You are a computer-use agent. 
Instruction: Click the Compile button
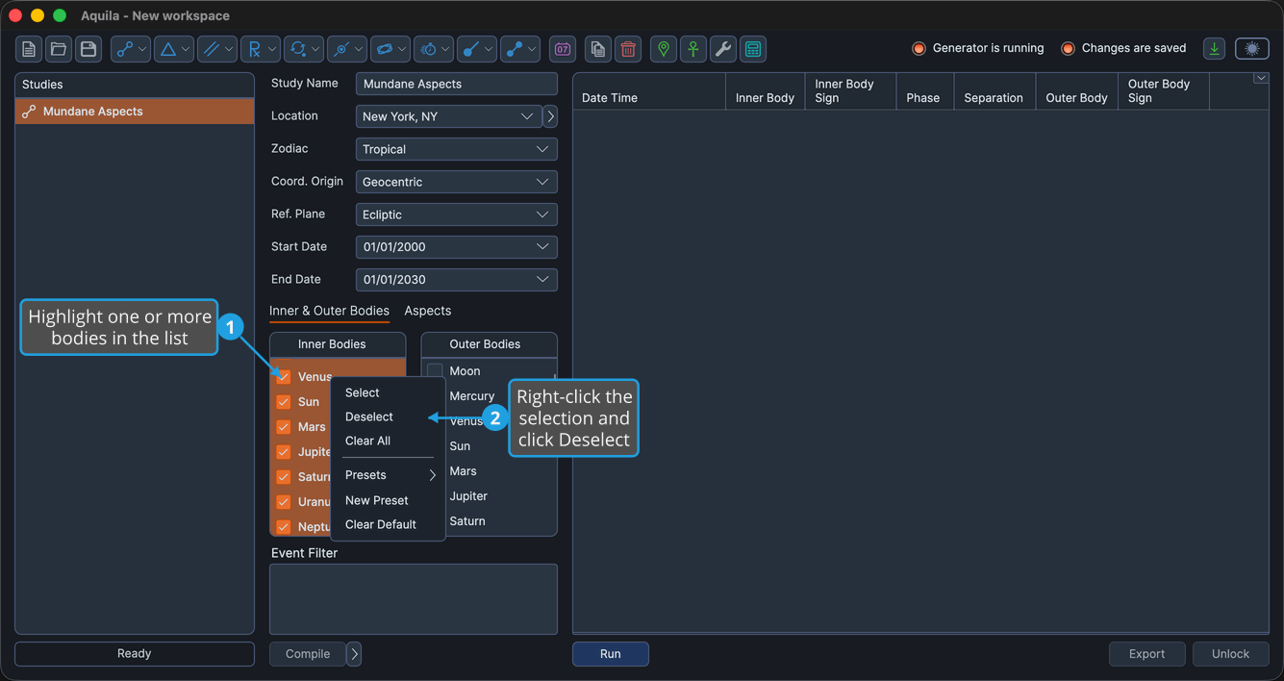click(x=308, y=654)
